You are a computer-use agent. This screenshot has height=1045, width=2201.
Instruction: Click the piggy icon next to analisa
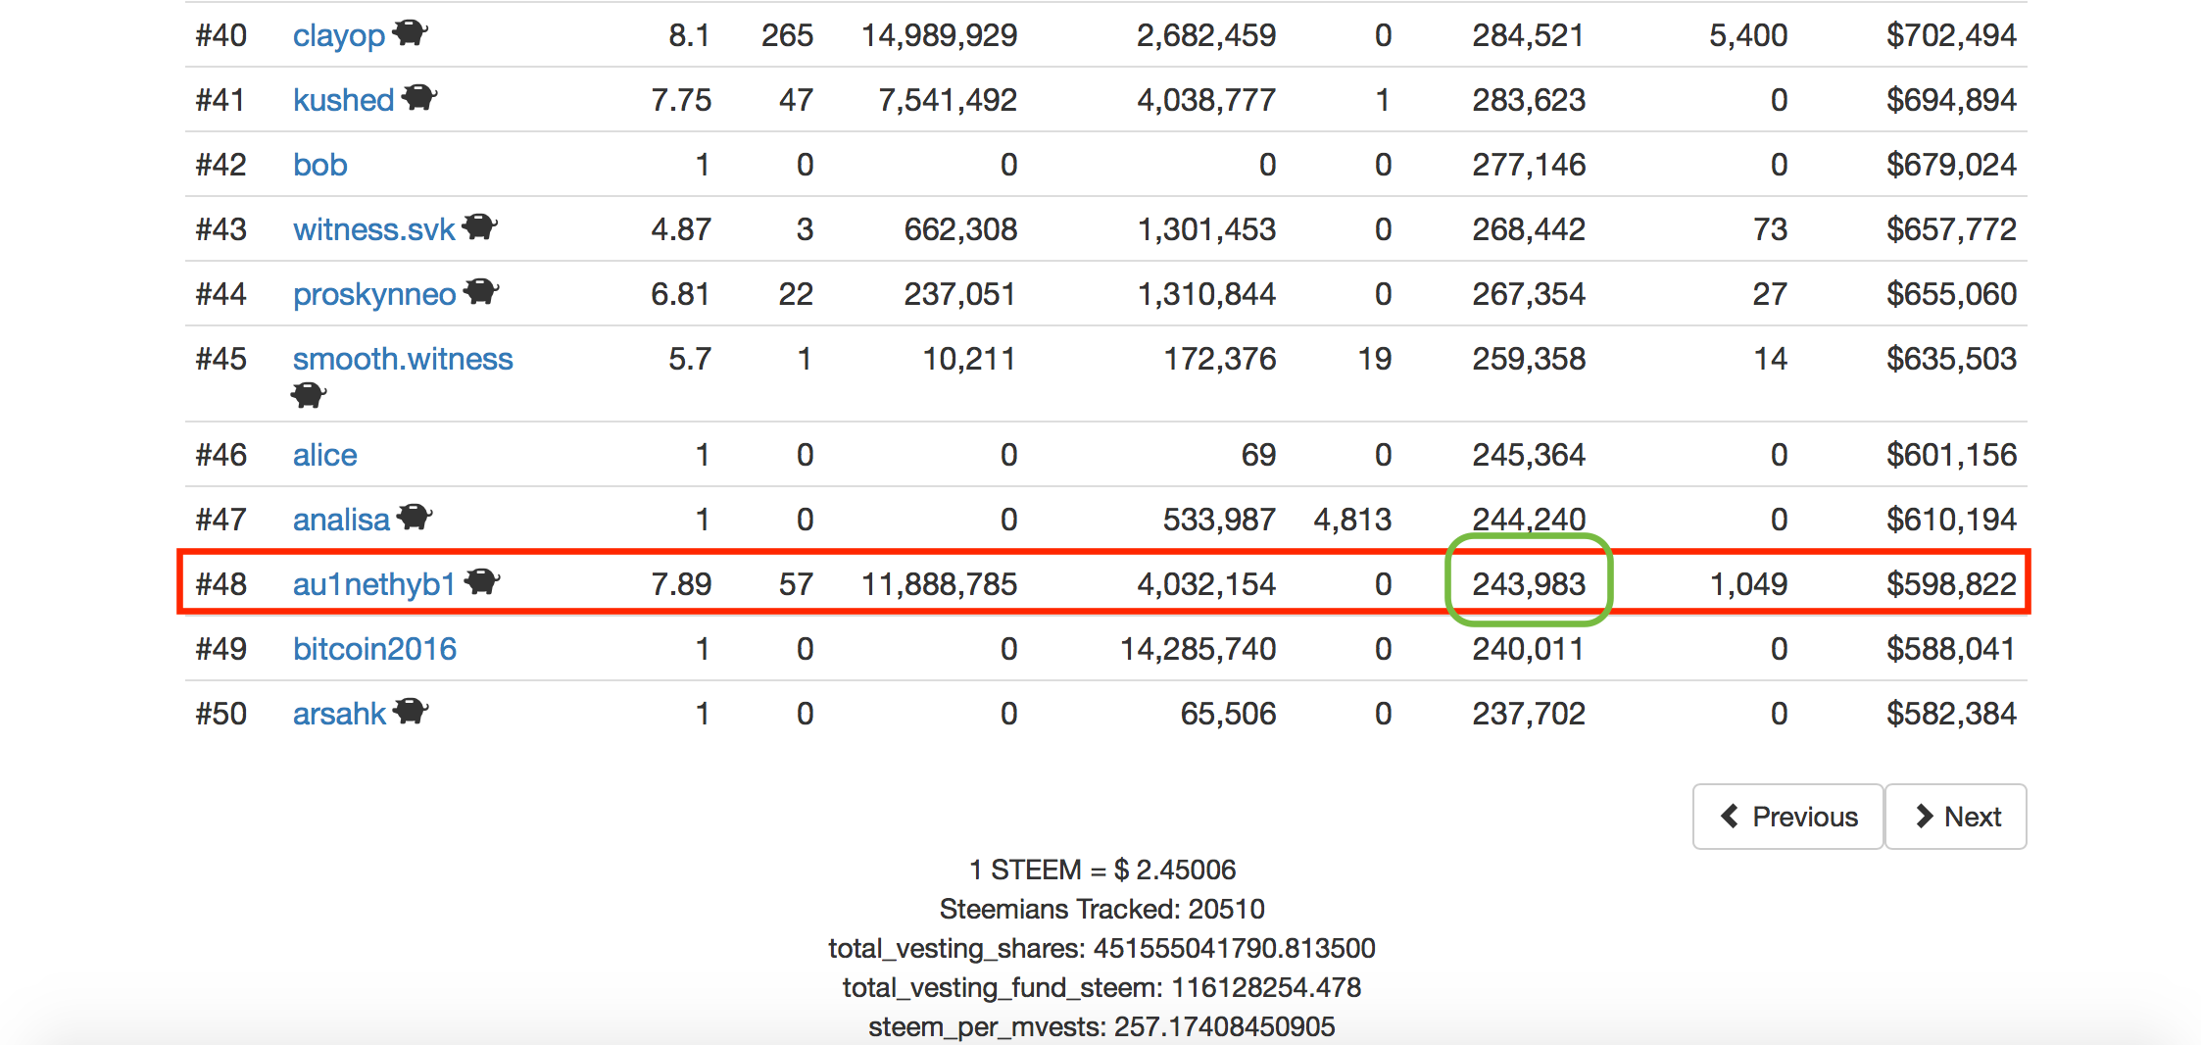pyautogui.click(x=415, y=518)
